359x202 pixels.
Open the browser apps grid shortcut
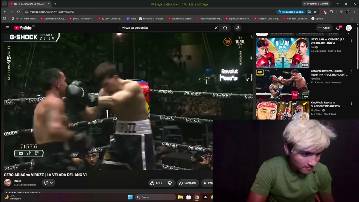pos(4,19)
